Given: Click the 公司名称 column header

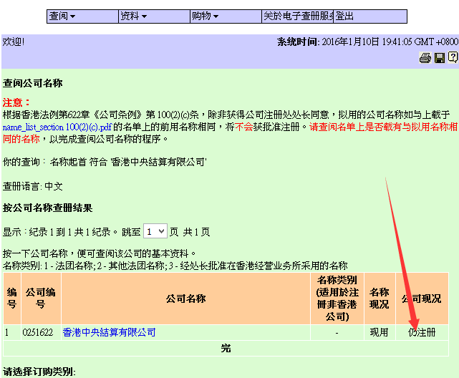Looking at the screenshot, I should 185,299.
